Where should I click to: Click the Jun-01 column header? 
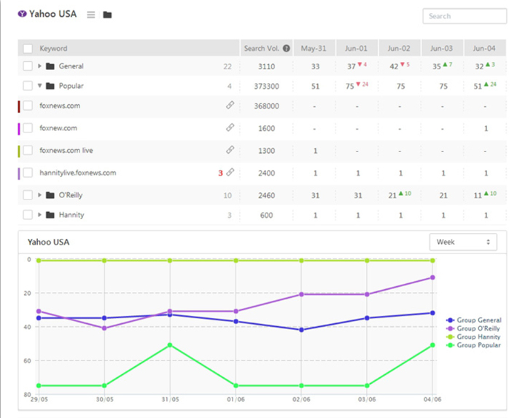pyautogui.click(x=357, y=49)
